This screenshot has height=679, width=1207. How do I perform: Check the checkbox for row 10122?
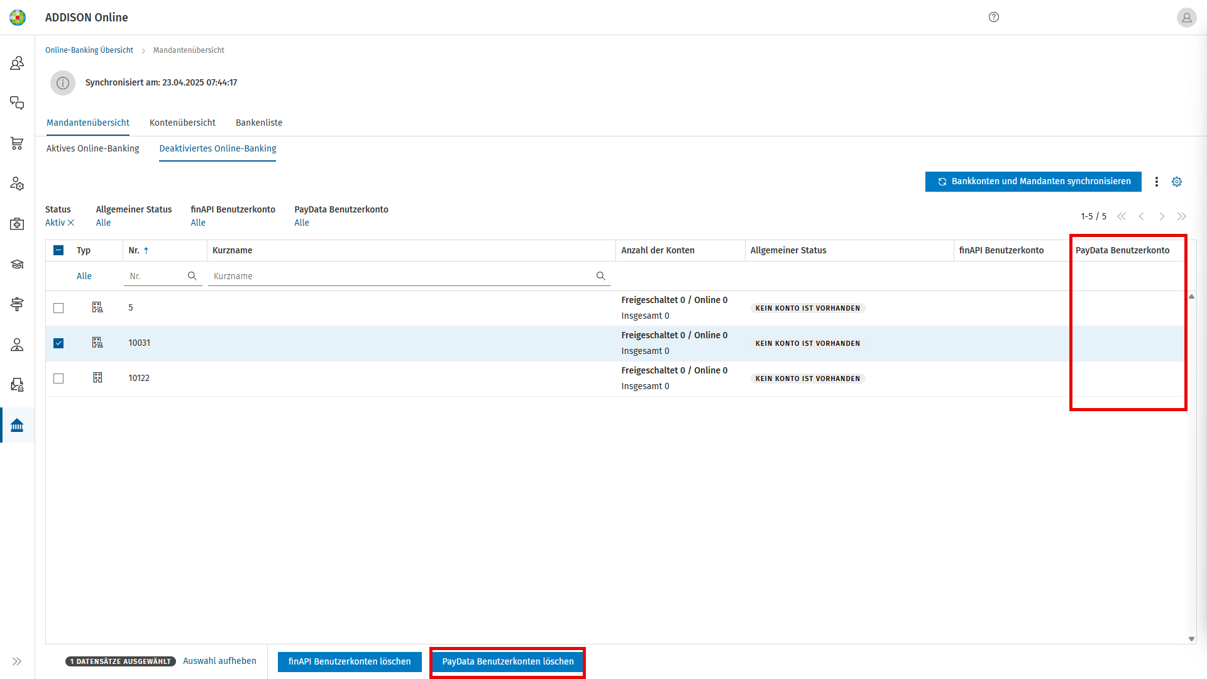[58, 378]
